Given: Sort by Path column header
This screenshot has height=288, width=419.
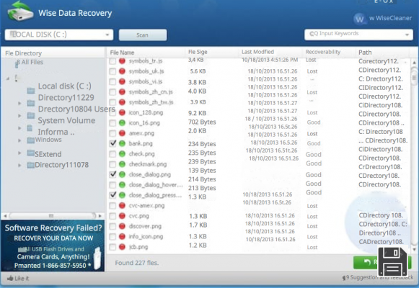Looking at the screenshot, I should pyautogui.click(x=365, y=53).
